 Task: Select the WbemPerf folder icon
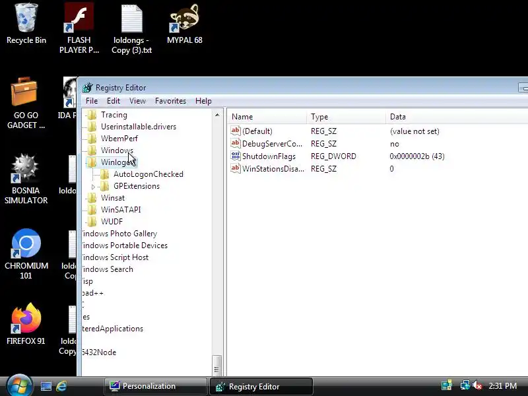(92, 139)
